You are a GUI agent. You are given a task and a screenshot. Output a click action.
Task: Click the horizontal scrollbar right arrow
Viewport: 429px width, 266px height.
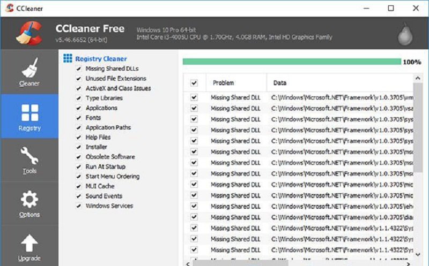coord(408,264)
